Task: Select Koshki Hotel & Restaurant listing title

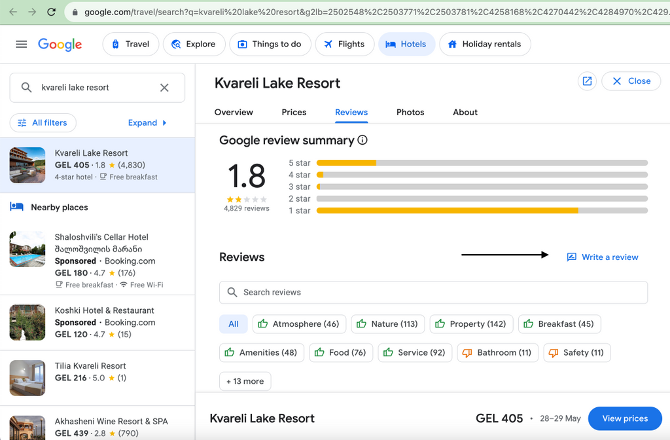Action: [x=104, y=310]
